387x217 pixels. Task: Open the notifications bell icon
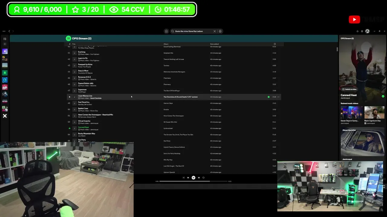click(x=357, y=31)
